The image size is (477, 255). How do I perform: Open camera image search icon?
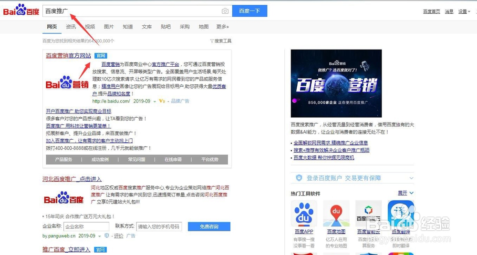[225, 11]
